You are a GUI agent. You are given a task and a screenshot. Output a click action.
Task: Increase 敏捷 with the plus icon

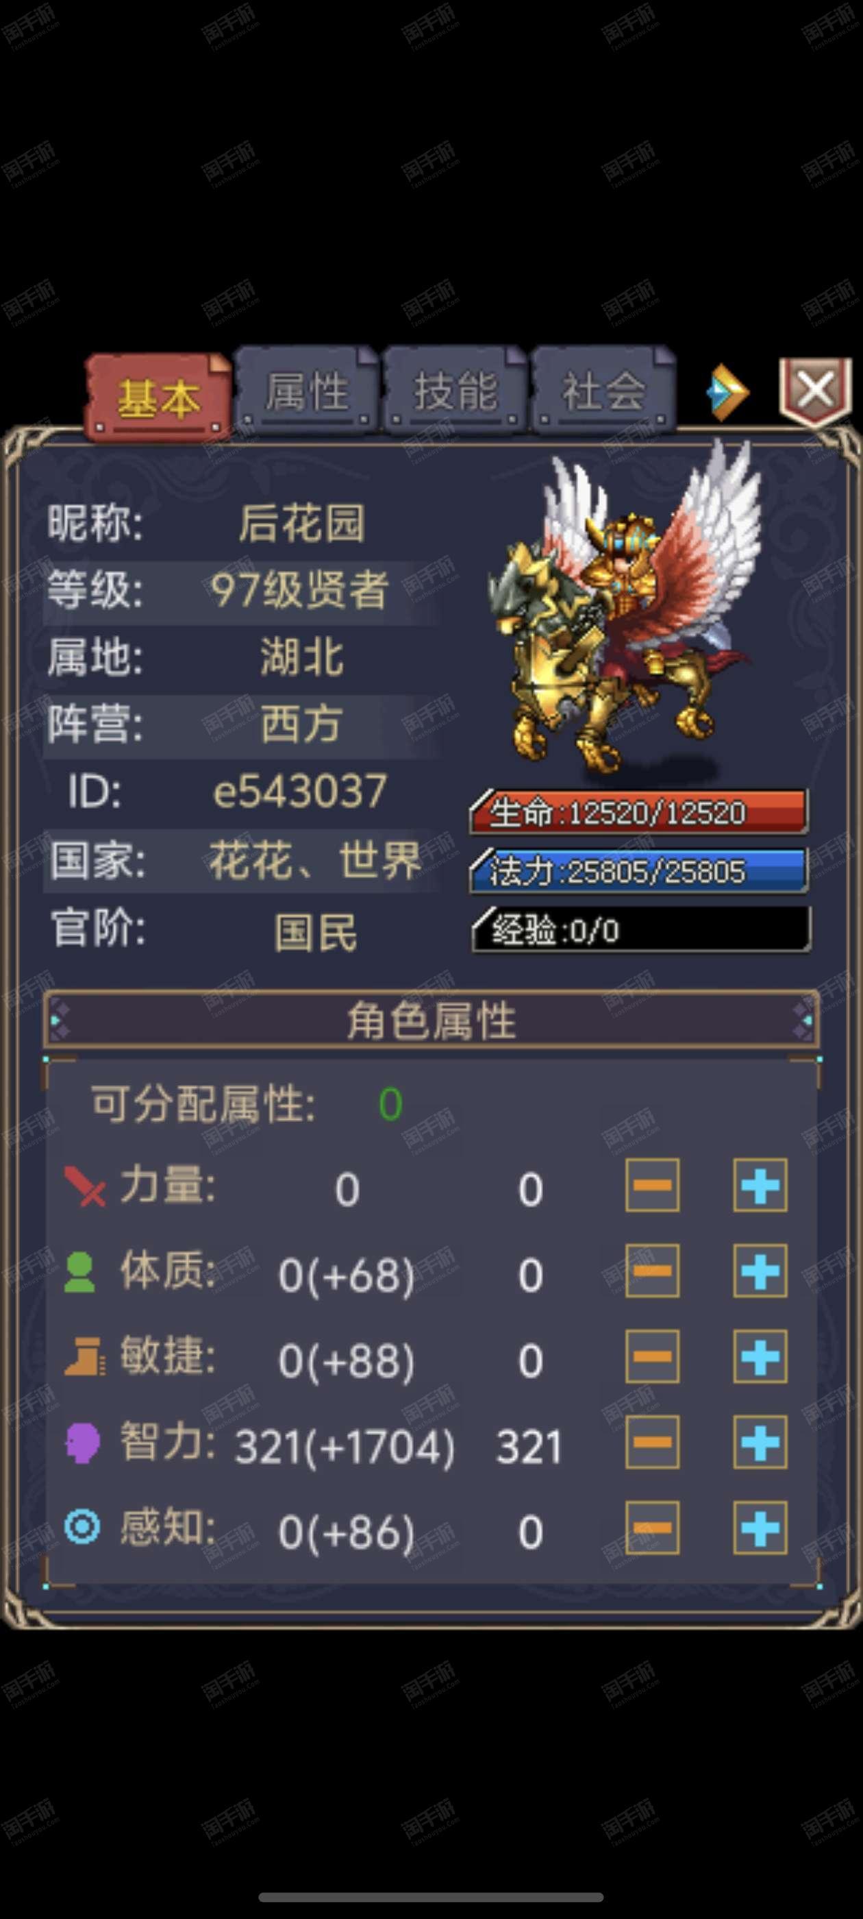[760, 1356]
